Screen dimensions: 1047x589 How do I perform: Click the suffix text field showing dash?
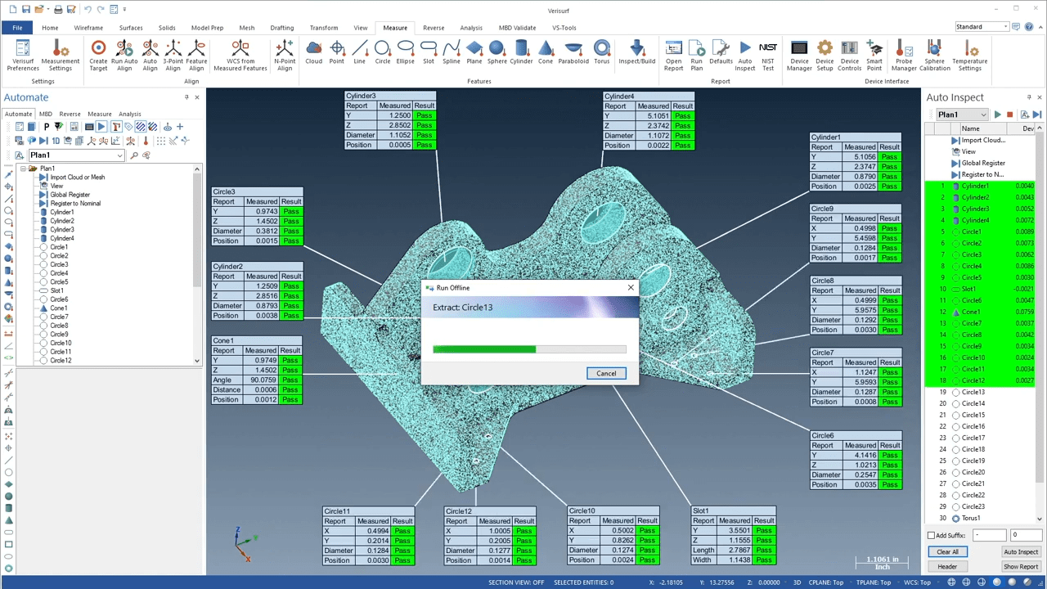tap(989, 535)
